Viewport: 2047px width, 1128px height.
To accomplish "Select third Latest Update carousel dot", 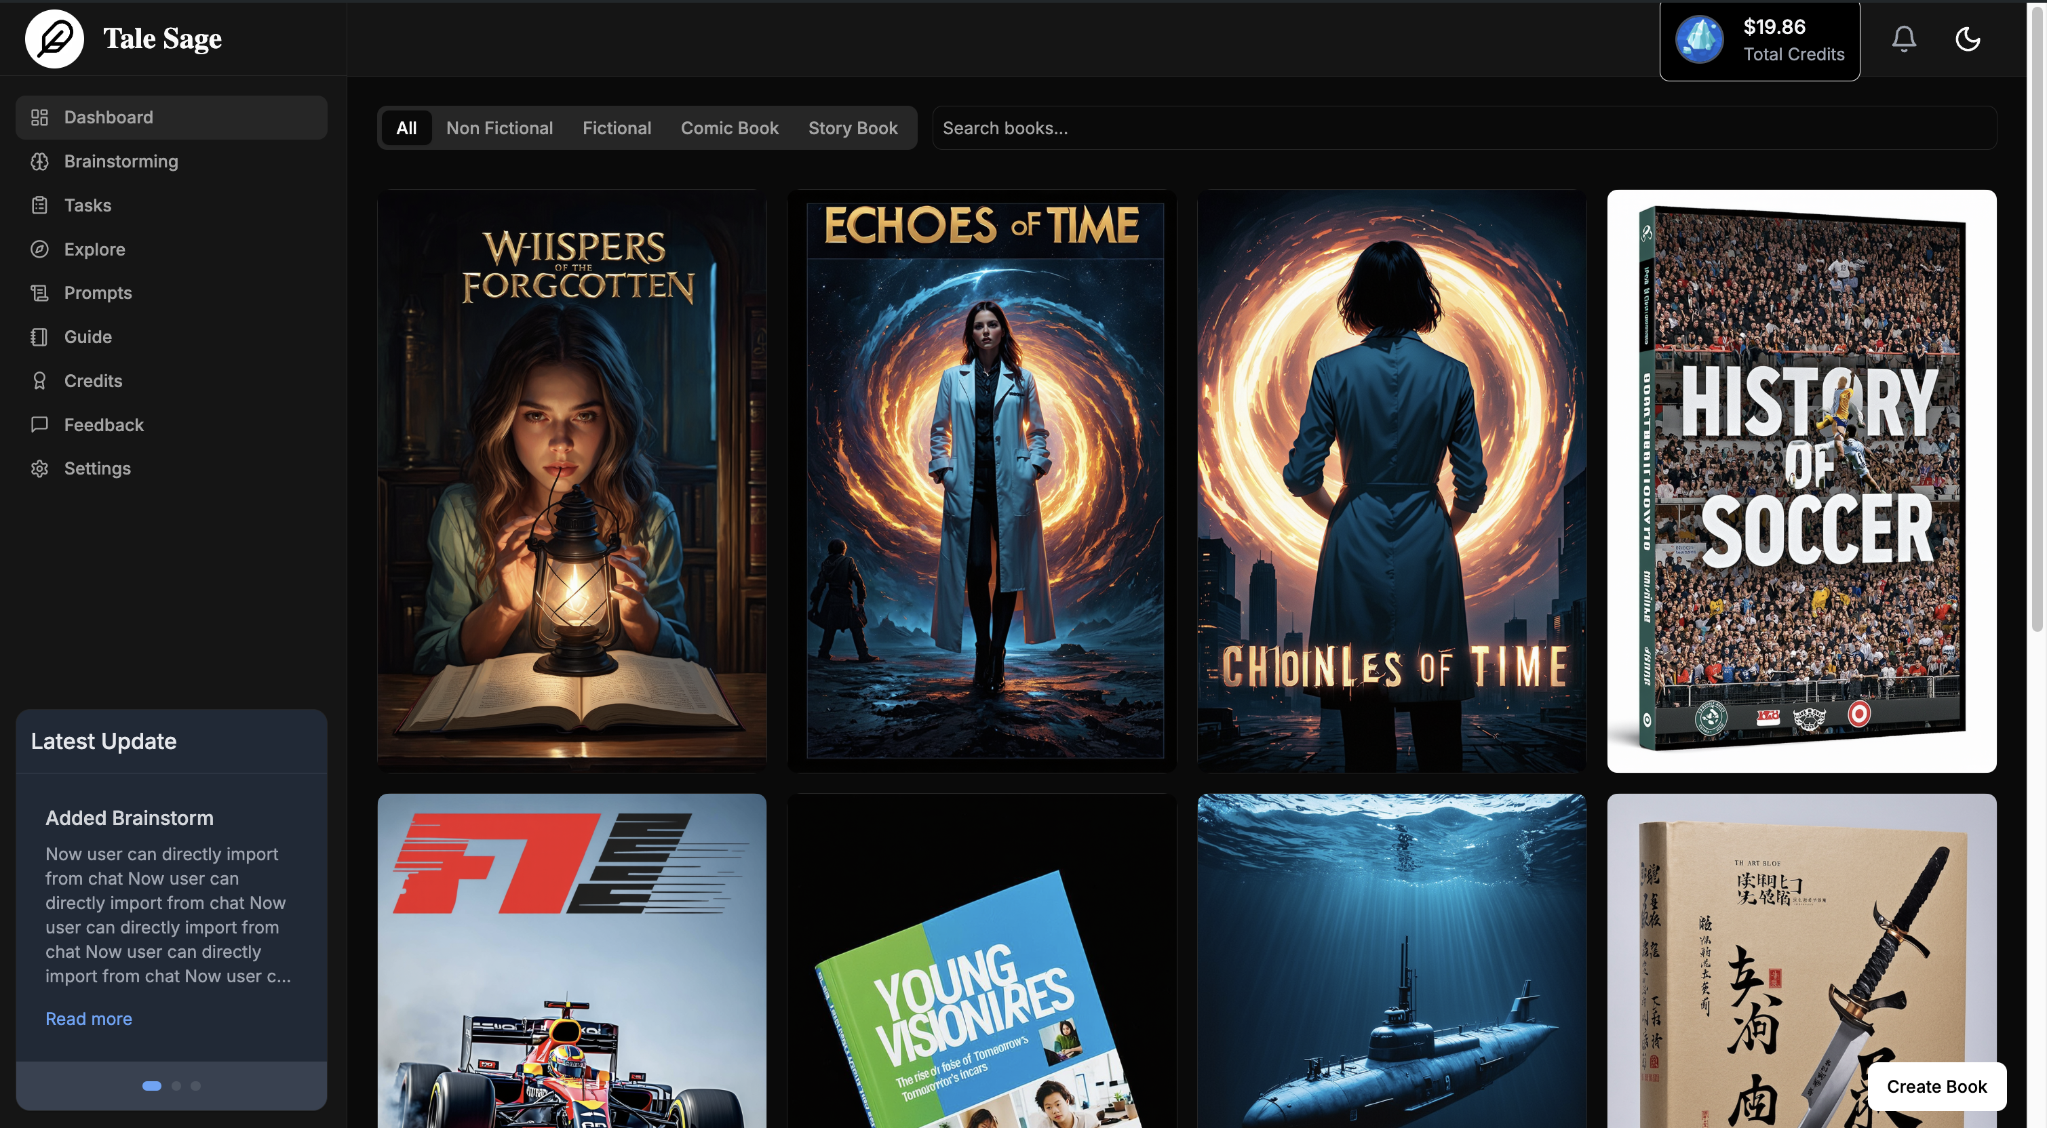I will pos(195,1086).
